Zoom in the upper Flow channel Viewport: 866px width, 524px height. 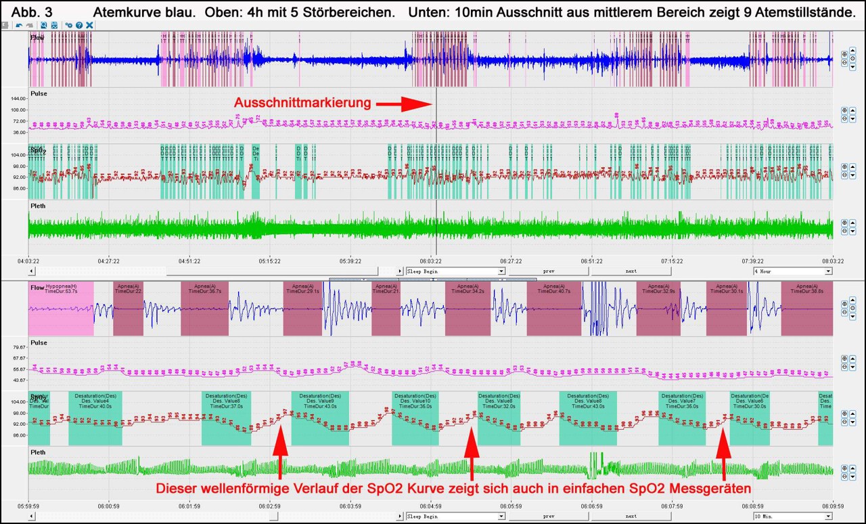[844, 54]
